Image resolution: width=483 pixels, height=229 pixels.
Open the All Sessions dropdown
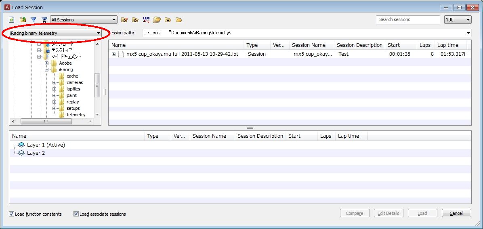(84, 20)
